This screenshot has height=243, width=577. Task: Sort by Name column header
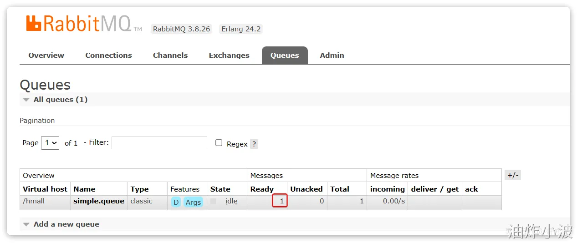tap(84, 189)
